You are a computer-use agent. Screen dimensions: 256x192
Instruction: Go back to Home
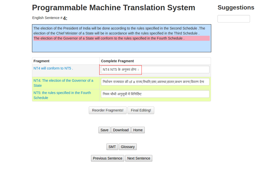coord(138,130)
